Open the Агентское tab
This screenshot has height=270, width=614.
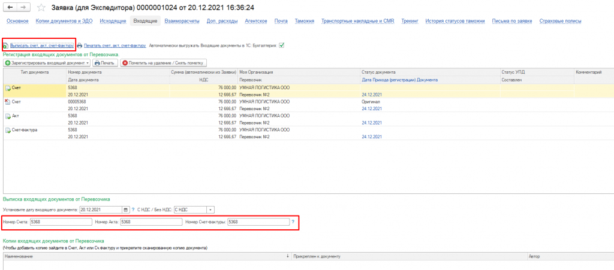[256, 21]
